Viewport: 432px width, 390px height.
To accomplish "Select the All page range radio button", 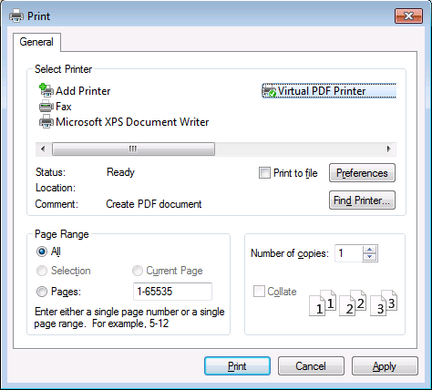I will [42, 251].
